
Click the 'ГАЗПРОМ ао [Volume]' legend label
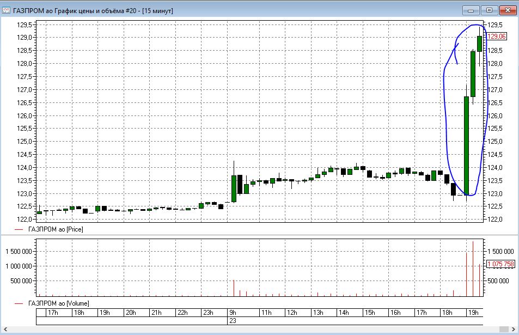tap(58, 303)
